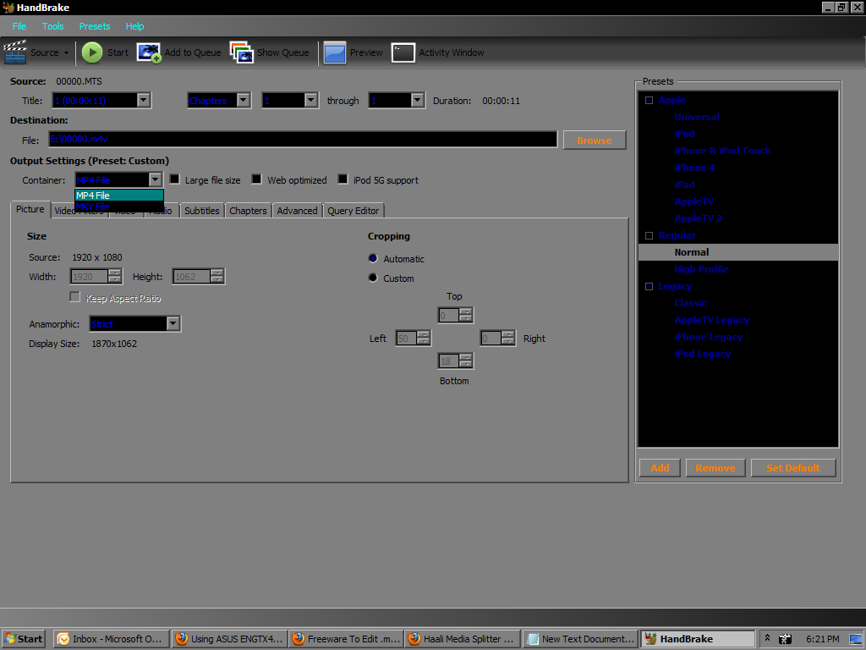
Task: Open the Activity Window icon
Action: point(403,52)
